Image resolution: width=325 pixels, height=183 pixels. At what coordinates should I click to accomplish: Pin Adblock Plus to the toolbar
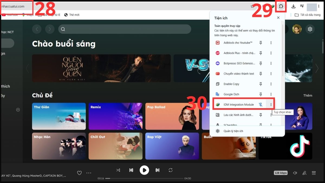(x=261, y=53)
